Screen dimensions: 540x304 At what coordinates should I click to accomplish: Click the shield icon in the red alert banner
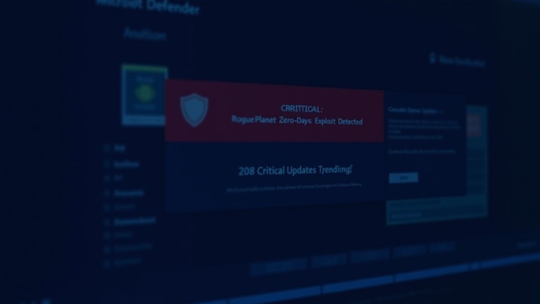[194, 110]
